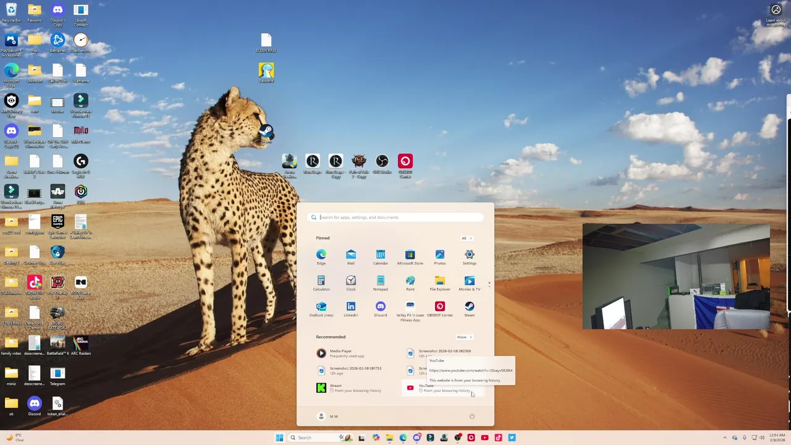Image resolution: width=791 pixels, height=445 pixels.
Task: Select the Battlefield 6 desktop shortcut
Action: pyautogui.click(x=57, y=345)
